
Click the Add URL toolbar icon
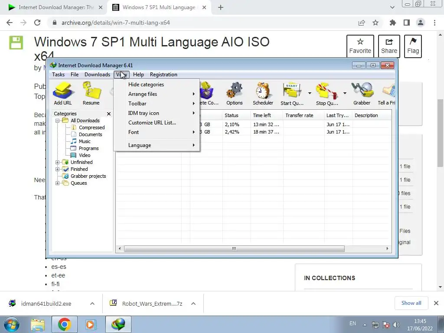click(63, 94)
